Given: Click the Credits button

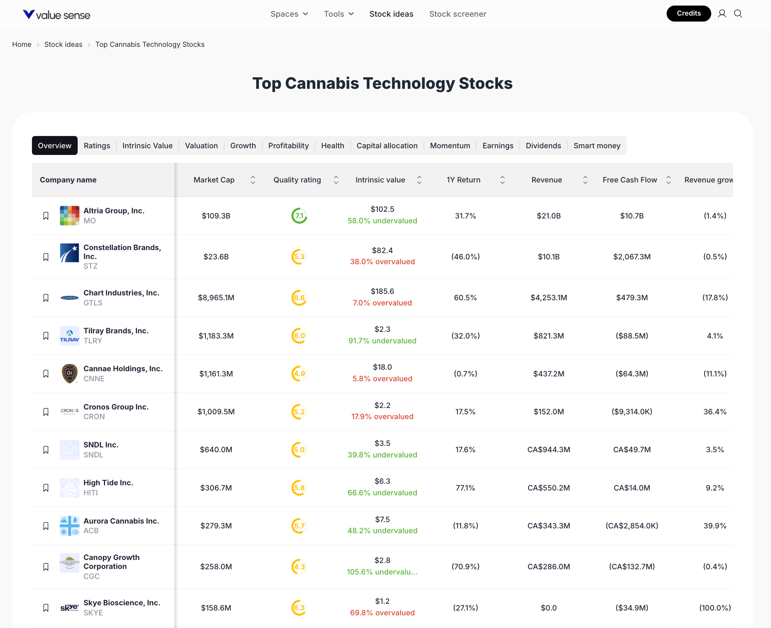Looking at the screenshot, I should coord(688,13).
